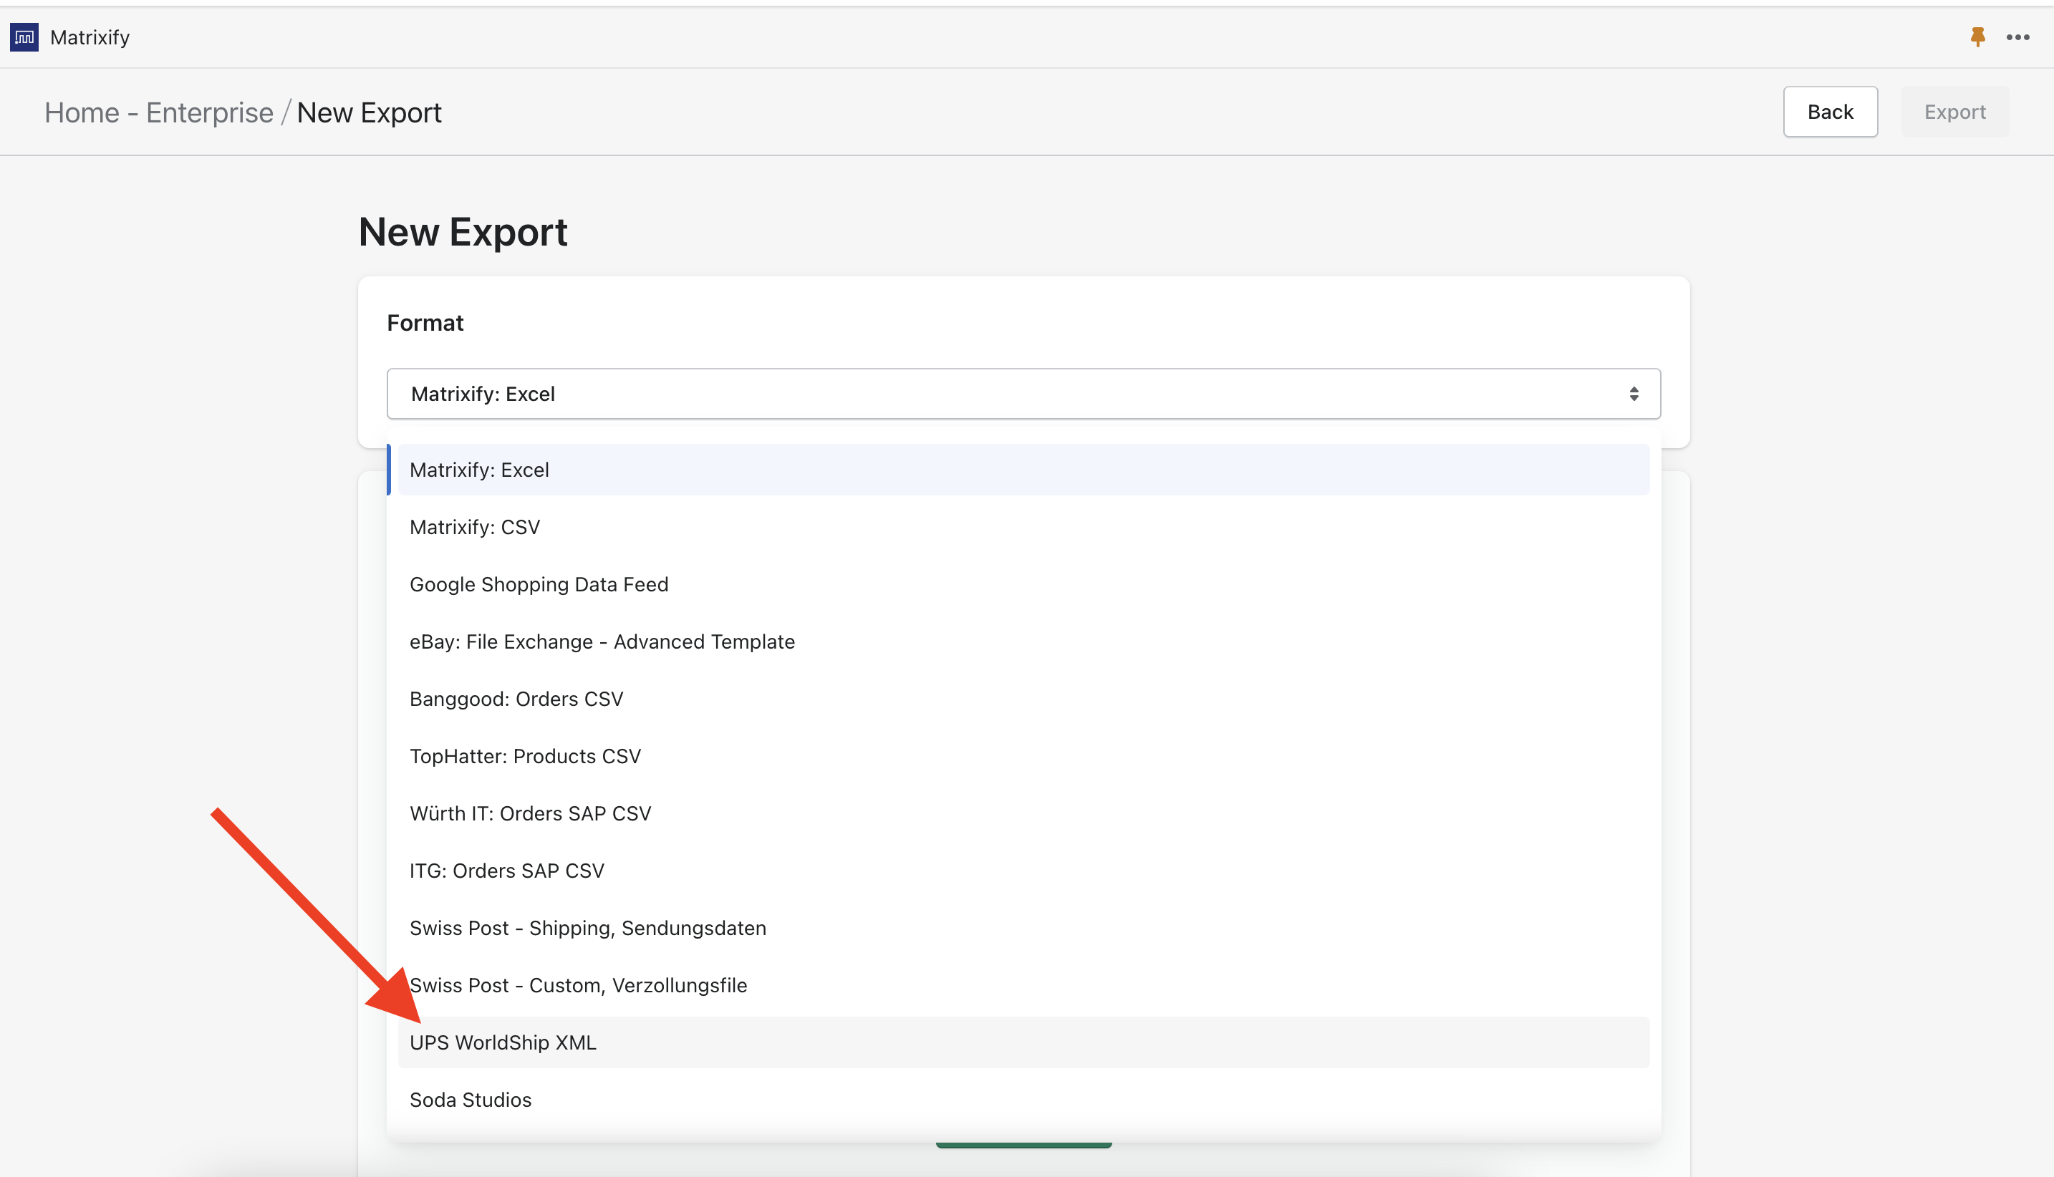
Task: Click the Matrixify app logo icon
Action: (x=24, y=37)
